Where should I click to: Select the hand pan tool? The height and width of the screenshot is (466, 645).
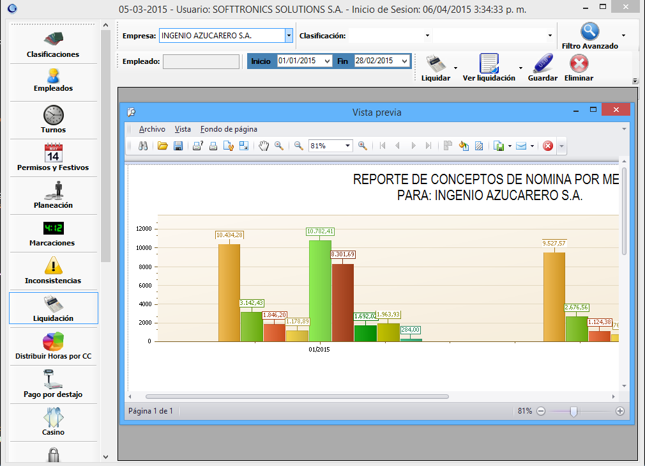[x=264, y=146]
